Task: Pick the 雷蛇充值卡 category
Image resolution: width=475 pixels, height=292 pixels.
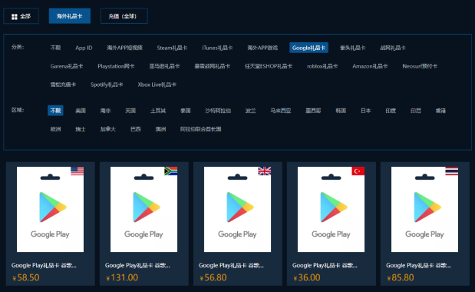Action: 63,85
